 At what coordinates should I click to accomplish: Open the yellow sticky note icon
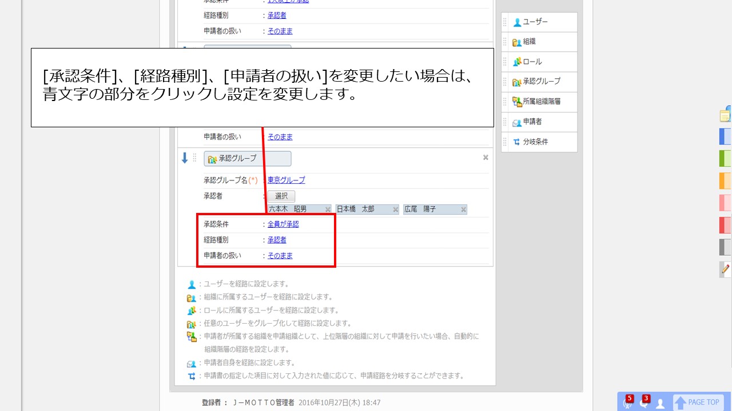(725, 115)
